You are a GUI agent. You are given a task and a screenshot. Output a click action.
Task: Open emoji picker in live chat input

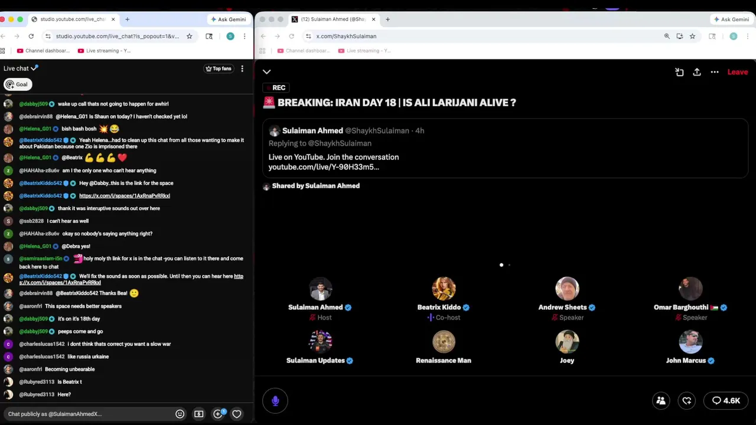(x=180, y=414)
